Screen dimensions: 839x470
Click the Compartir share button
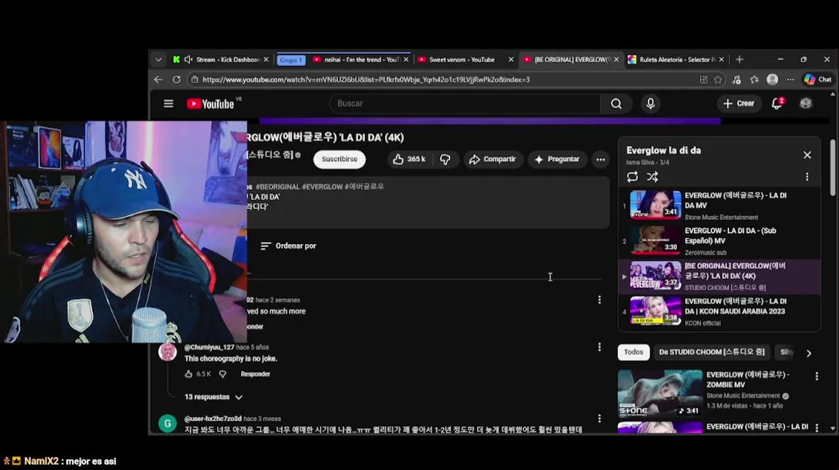click(492, 159)
